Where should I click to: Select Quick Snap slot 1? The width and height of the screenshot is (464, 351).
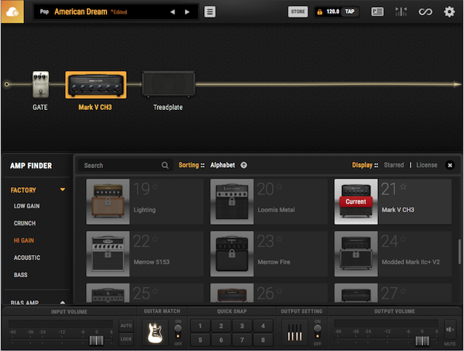pyautogui.click(x=200, y=326)
